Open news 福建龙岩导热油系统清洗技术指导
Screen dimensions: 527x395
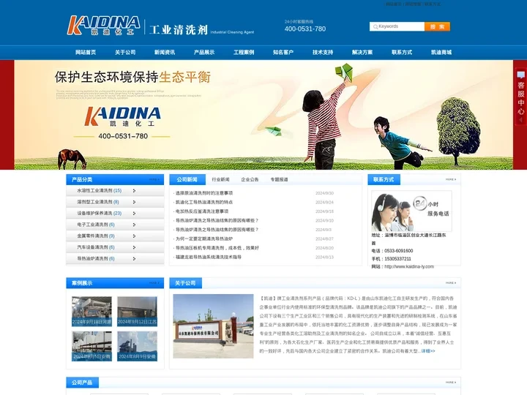pyautogui.click(x=209, y=257)
